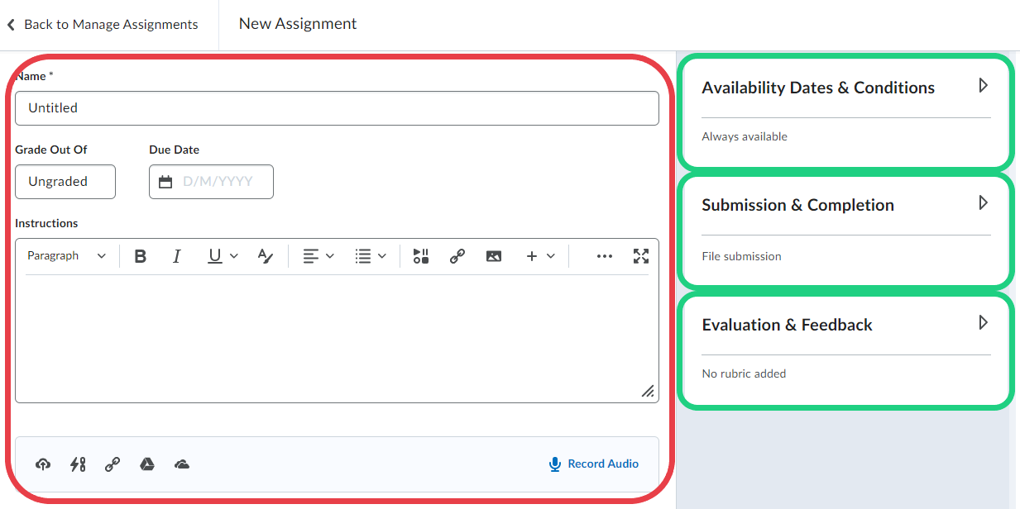
Task: Click the Insert Stuff media icon
Action: point(421,256)
